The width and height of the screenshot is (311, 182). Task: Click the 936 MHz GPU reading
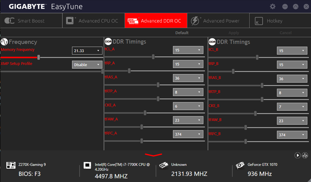[260, 174]
